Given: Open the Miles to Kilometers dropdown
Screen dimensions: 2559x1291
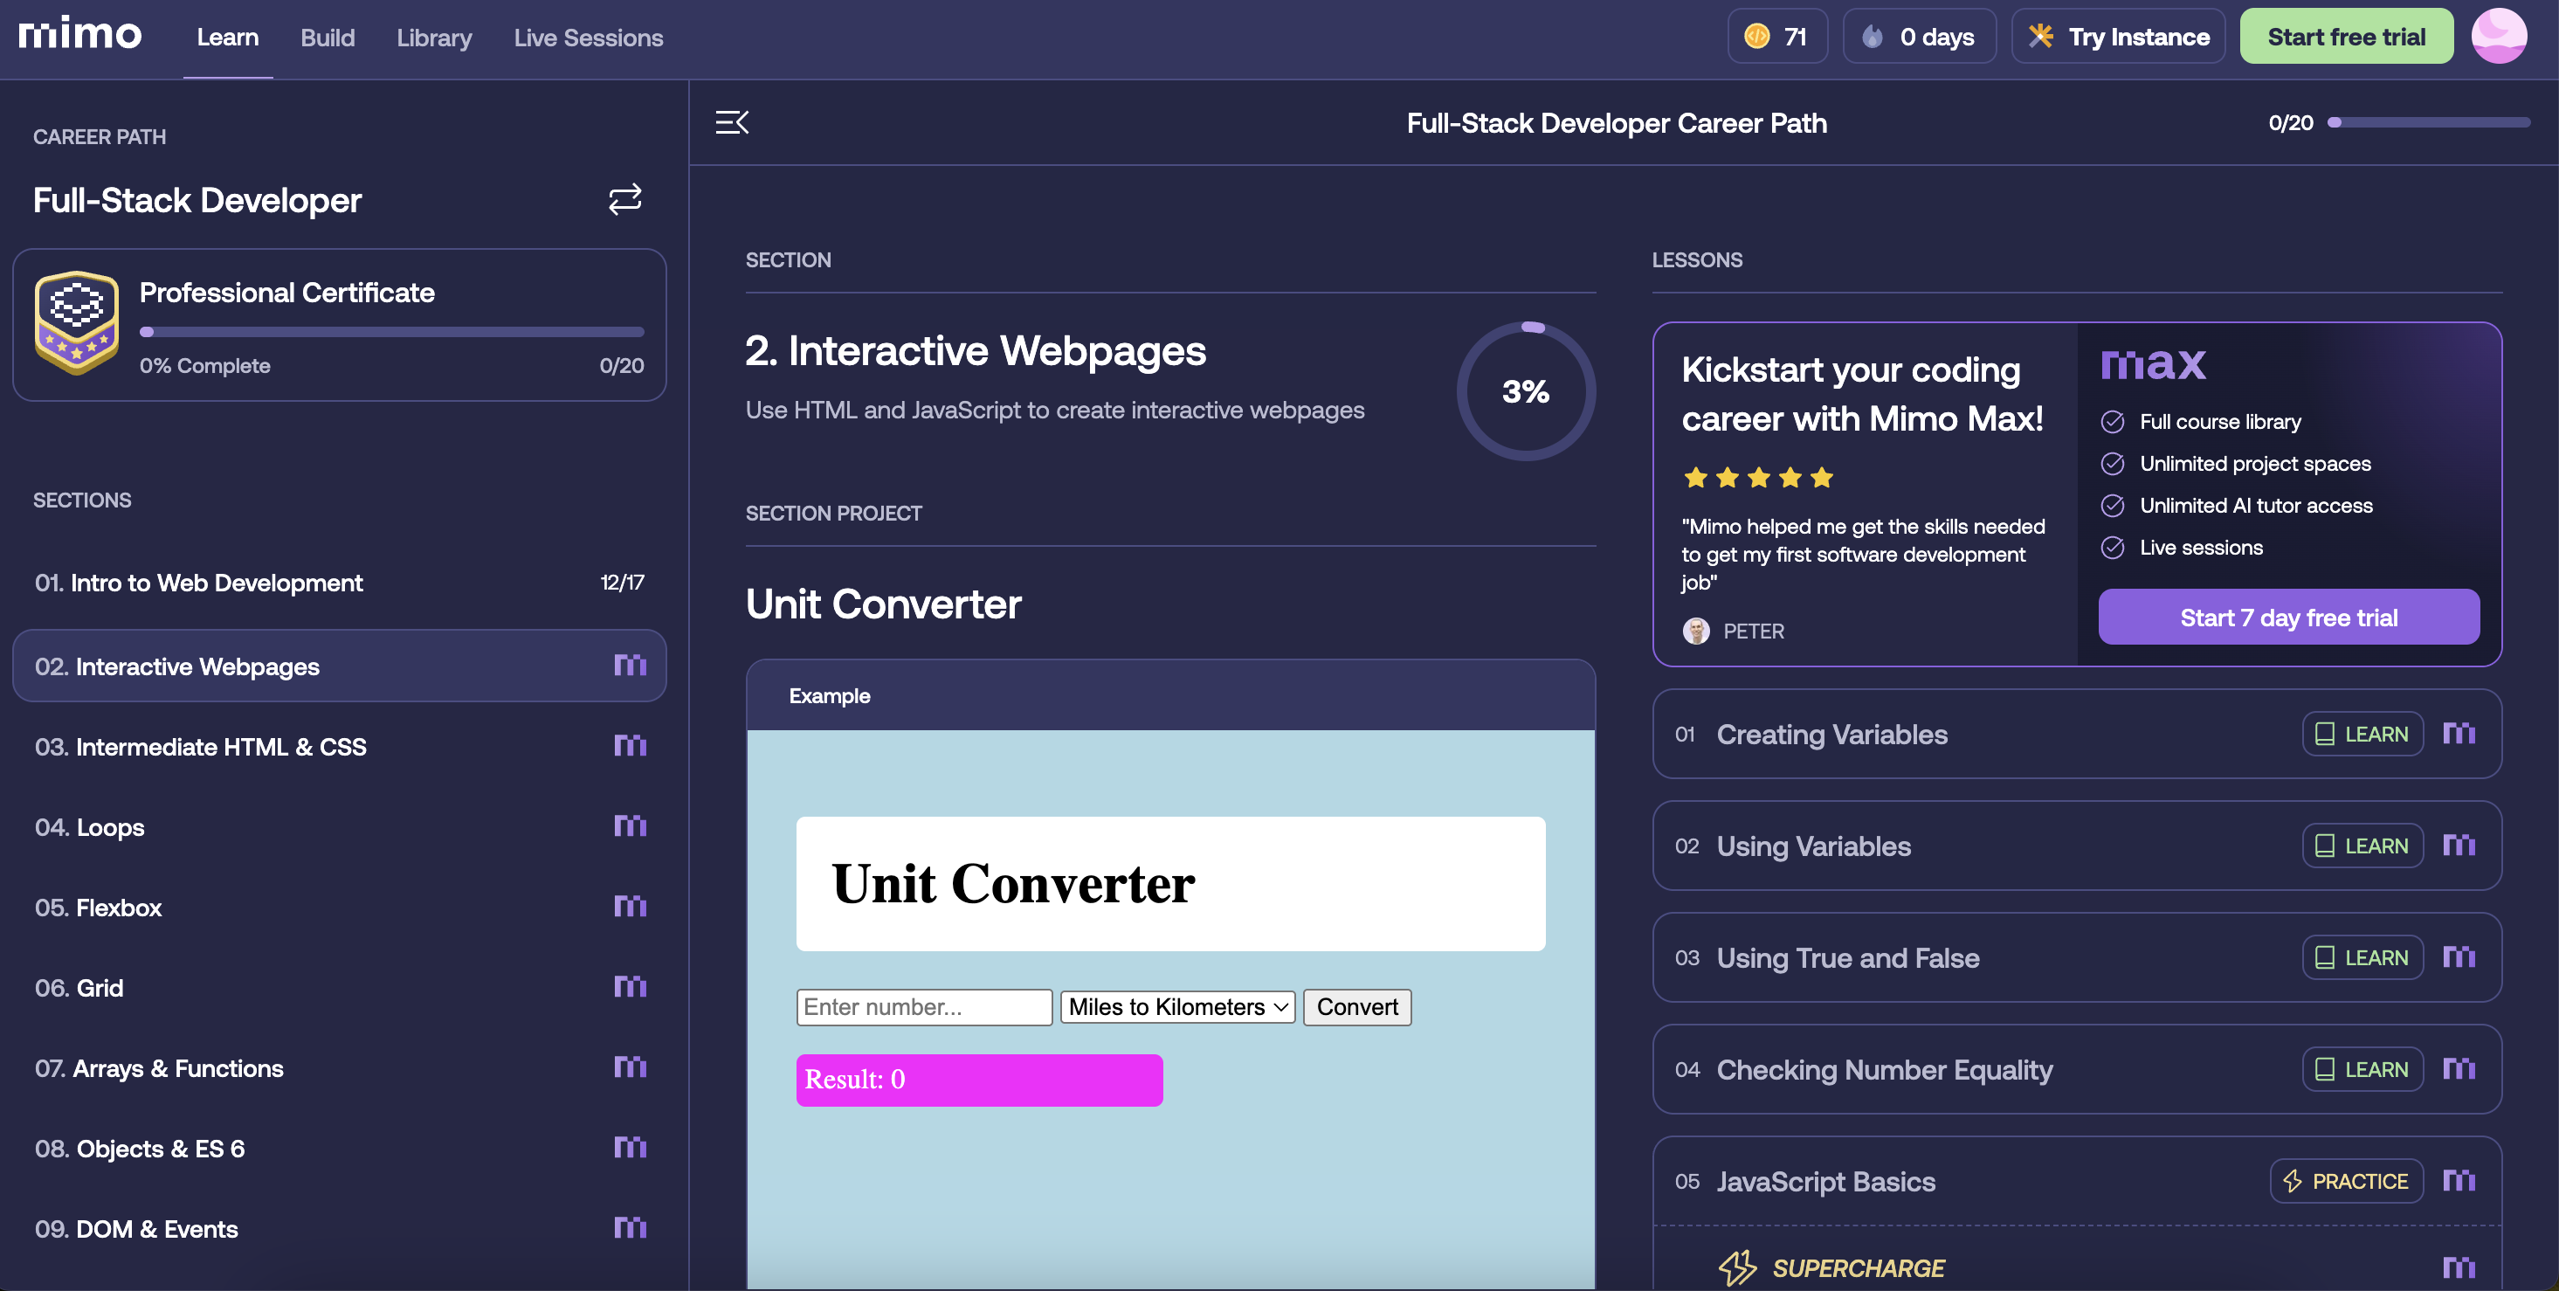Looking at the screenshot, I should 1177,1007.
